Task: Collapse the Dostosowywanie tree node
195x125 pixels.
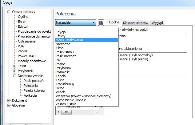Action: click(x=14, y=76)
